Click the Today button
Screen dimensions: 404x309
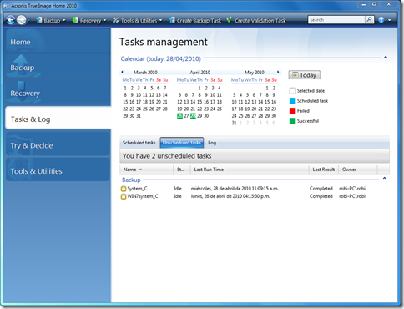tap(304, 75)
